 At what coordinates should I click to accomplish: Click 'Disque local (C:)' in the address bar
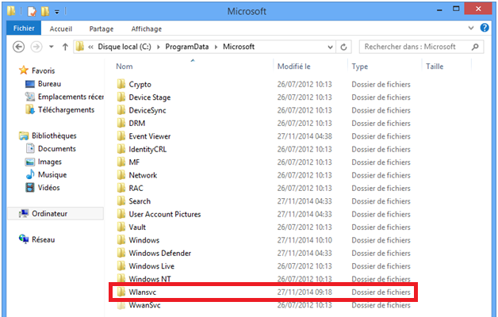coord(125,47)
